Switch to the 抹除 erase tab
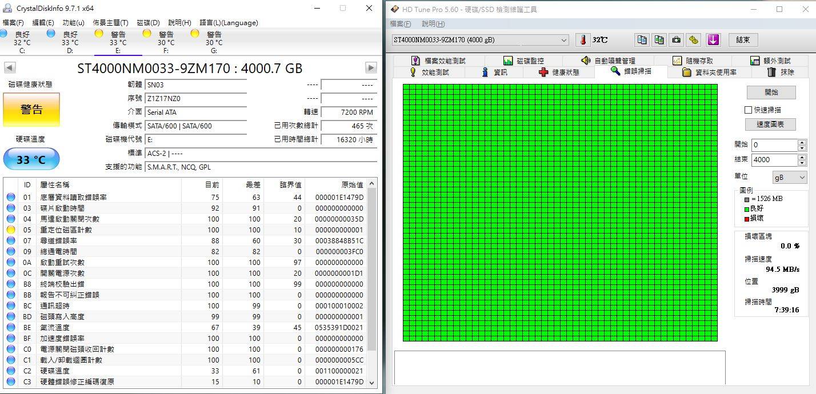This screenshot has height=394, width=816. 781,73
